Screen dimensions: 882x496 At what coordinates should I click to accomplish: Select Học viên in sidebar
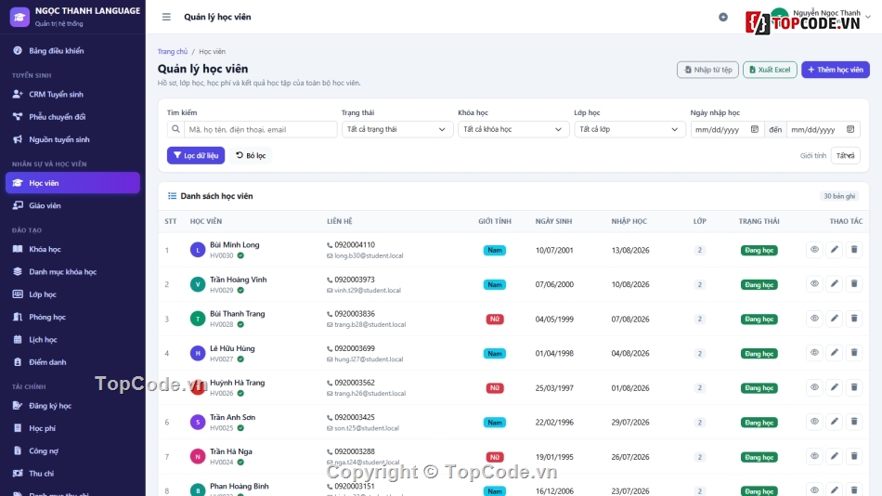coord(72,183)
